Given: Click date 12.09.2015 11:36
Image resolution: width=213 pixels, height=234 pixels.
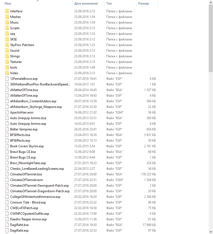Looking at the screenshot, I should click(x=85, y=219).
